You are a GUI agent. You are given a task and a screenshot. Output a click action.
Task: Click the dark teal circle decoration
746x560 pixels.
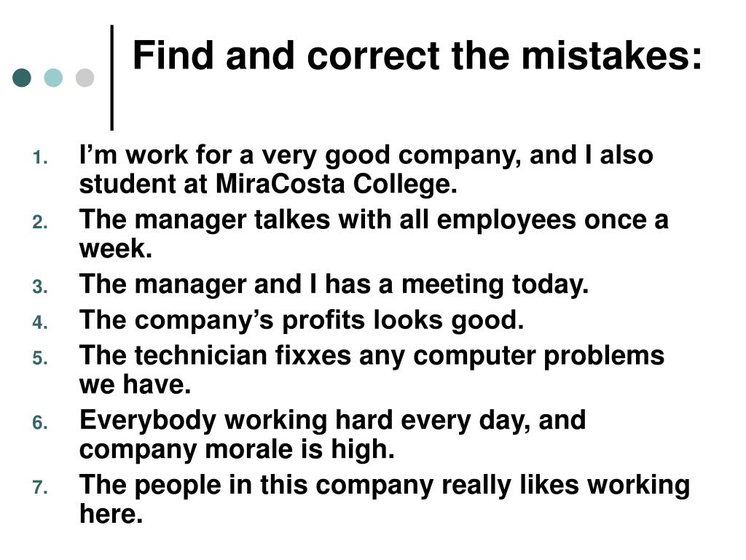(22, 77)
